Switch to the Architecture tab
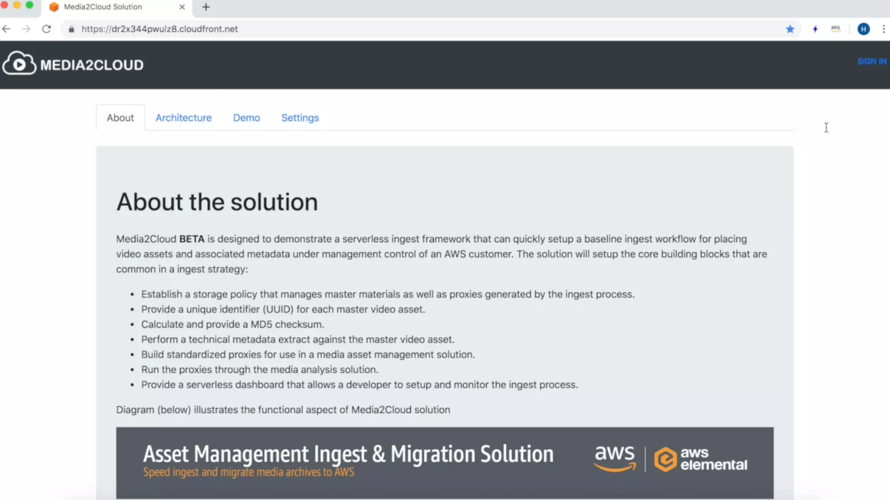The image size is (890, 500). [x=183, y=118]
